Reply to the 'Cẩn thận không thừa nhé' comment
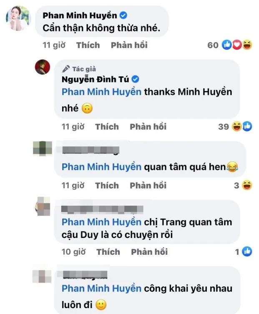This screenshot has width=259, height=314. 129,45
